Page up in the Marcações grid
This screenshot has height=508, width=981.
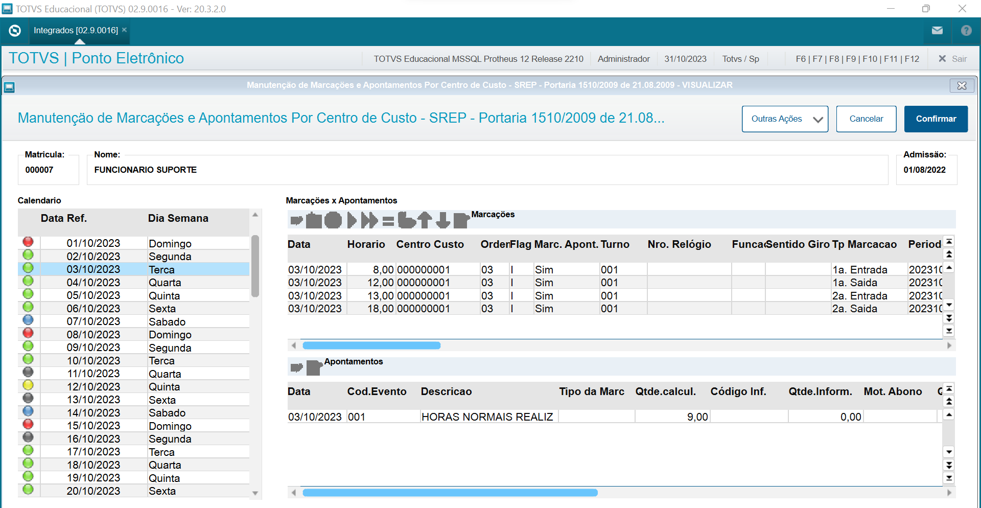(x=949, y=254)
